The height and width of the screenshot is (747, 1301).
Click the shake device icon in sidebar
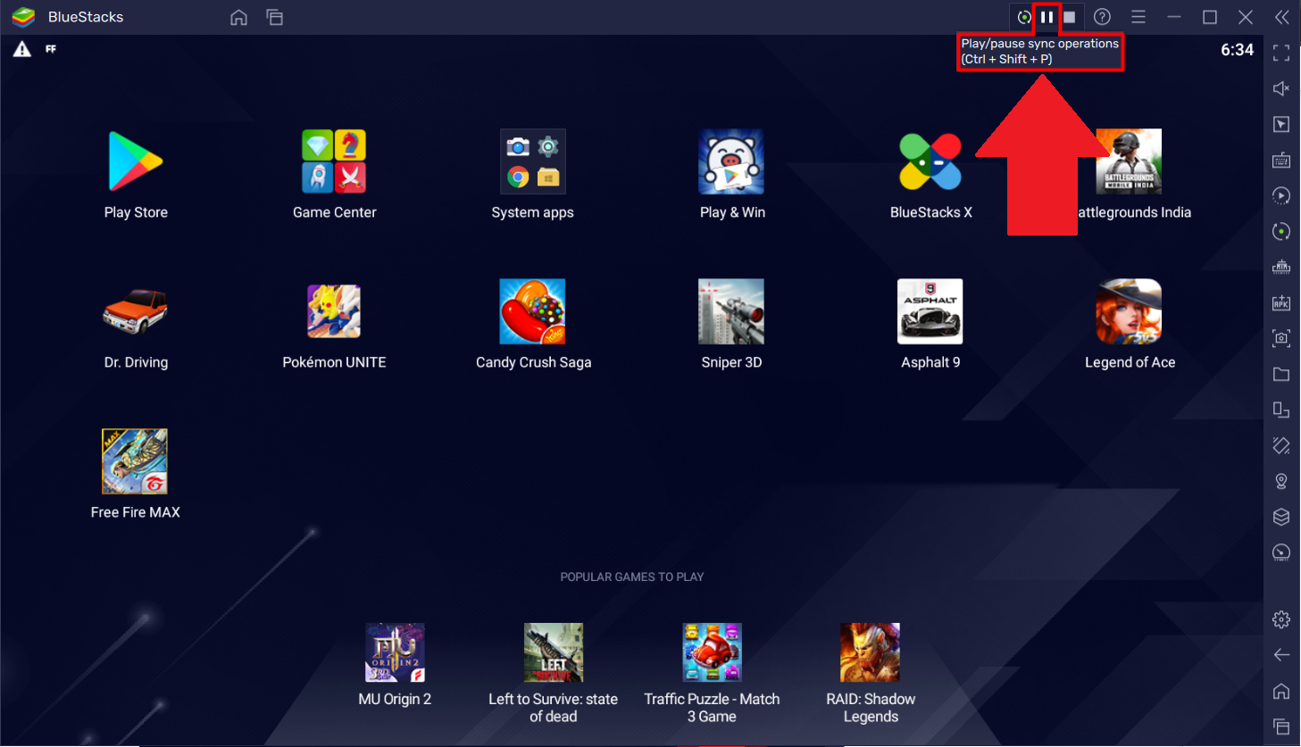[x=1281, y=445]
